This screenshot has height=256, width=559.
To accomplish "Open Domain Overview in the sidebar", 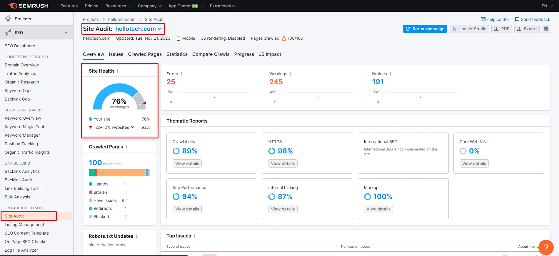I will coord(22,65).
